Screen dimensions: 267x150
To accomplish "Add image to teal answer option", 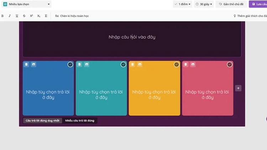I will (x=87, y=64).
